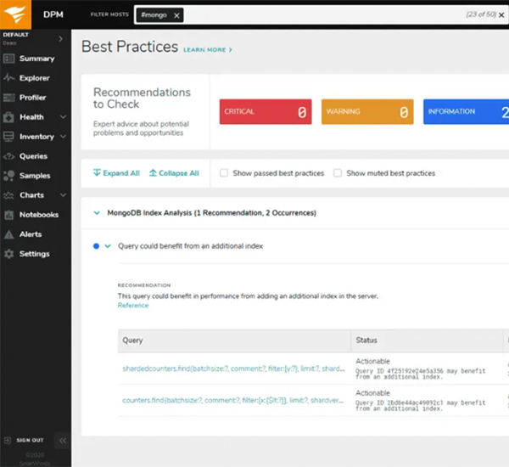This screenshot has width=509, height=467.
Task: Click the Query ID 4f25192e24e5a356 status text
Action: pyautogui.click(x=421, y=374)
